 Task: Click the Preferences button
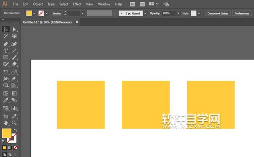click(x=242, y=14)
